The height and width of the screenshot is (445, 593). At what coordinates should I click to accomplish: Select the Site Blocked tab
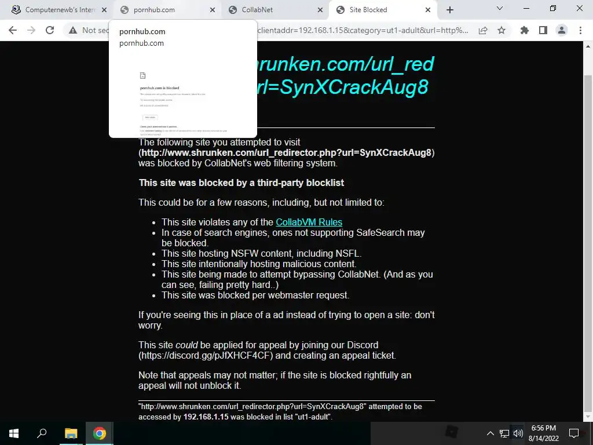(383, 10)
